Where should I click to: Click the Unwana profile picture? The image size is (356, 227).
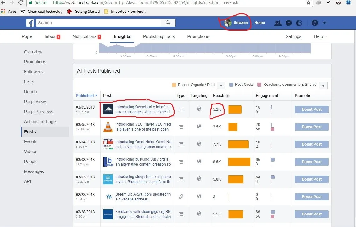pos(228,23)
